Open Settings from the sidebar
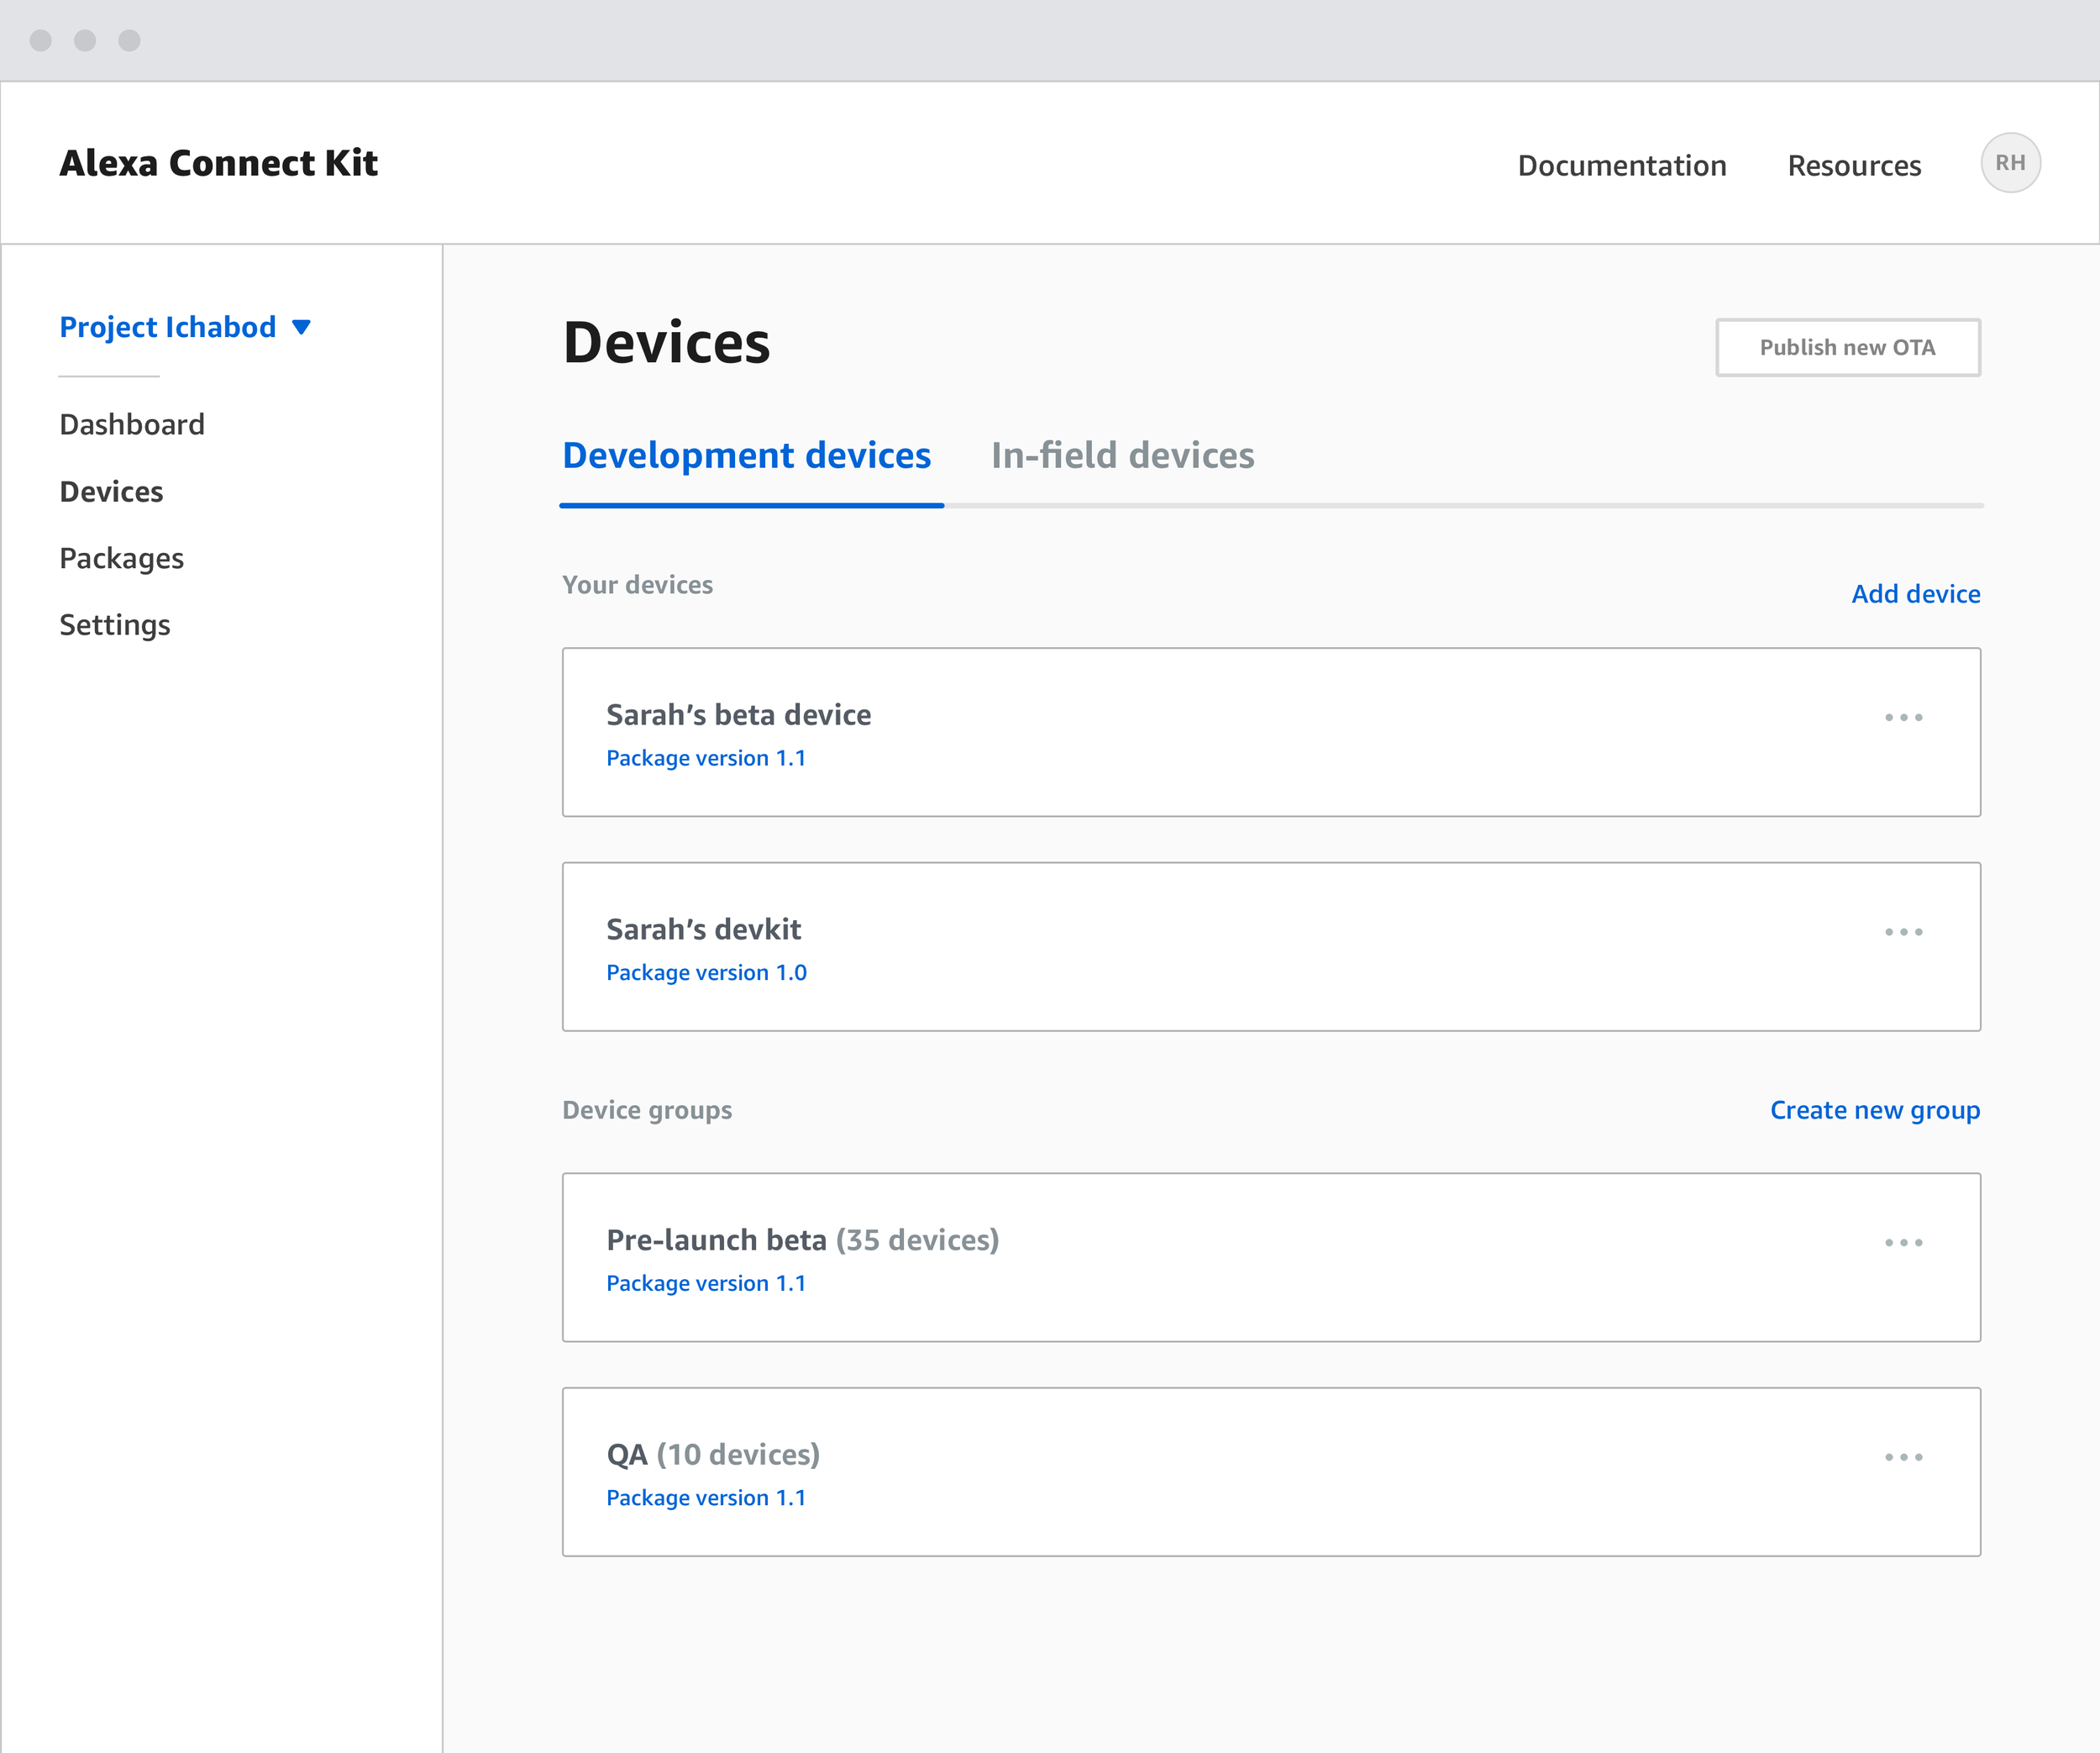Image resolution: width=2100 pixels, height=1753 pixels. click(x=115, y=625)
